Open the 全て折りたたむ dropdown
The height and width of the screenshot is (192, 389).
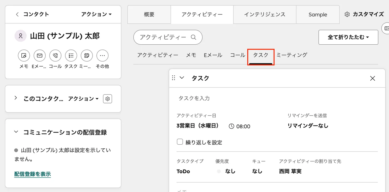tap(348, 37)
